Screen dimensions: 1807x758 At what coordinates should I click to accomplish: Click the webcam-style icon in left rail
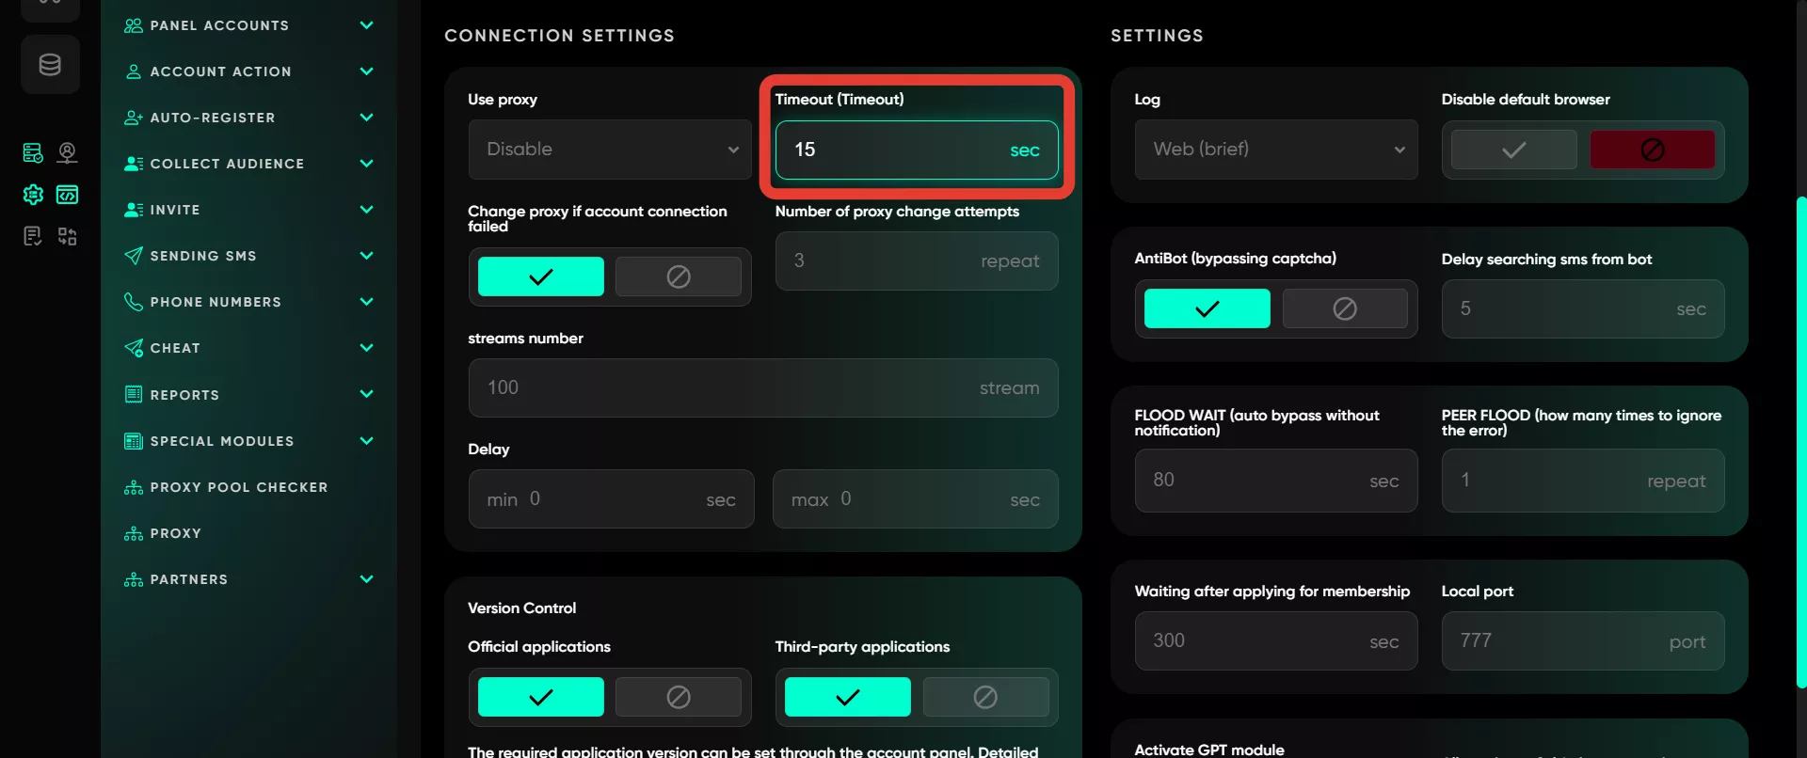coord(67,152)
